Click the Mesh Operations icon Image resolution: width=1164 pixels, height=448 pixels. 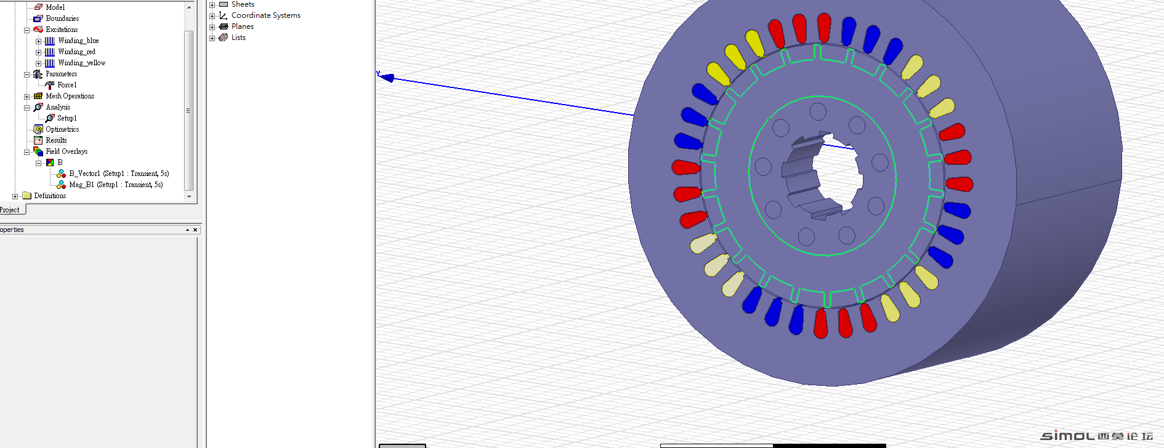pos(38,96)
